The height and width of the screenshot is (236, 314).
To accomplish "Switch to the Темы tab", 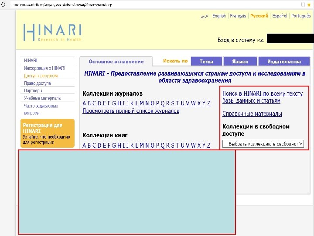I will pos(206,62).
